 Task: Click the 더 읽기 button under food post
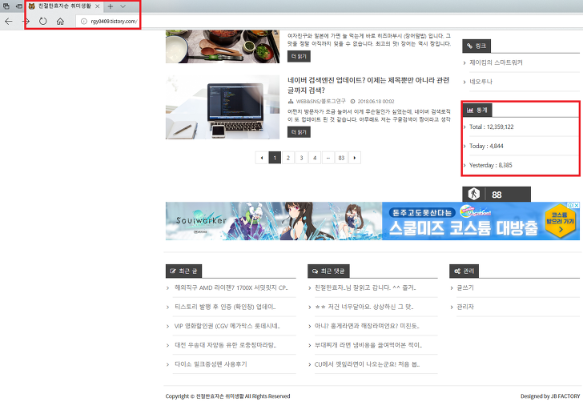[x=299, y=56]
